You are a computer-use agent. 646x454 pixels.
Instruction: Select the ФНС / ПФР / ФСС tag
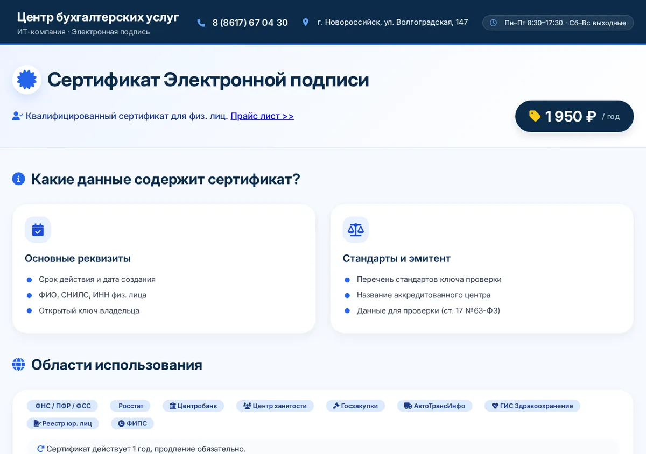tap(63, 406)
